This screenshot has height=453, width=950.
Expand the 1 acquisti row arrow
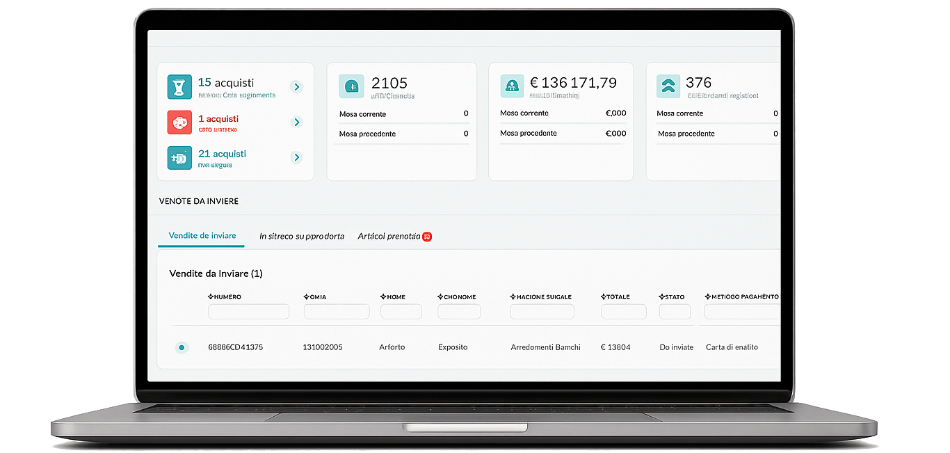tap(297, 122)
